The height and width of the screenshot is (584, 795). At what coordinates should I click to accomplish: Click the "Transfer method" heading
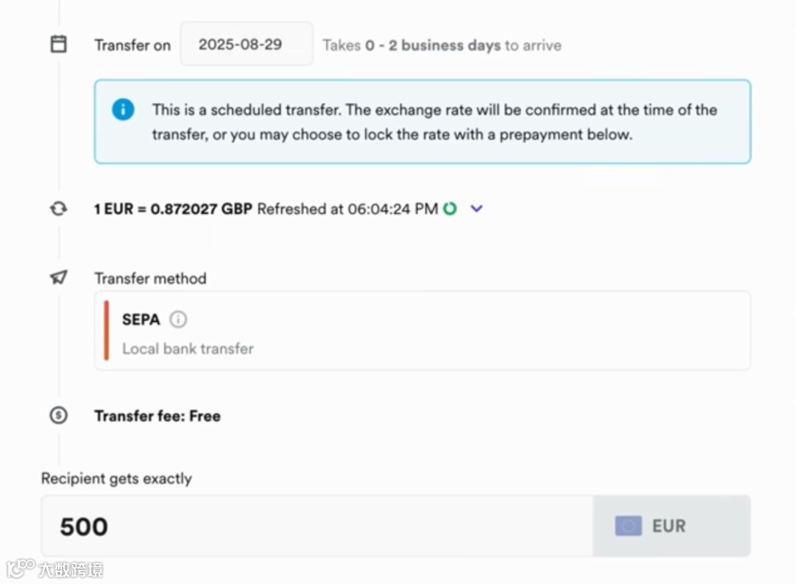[x=150, y=278]
